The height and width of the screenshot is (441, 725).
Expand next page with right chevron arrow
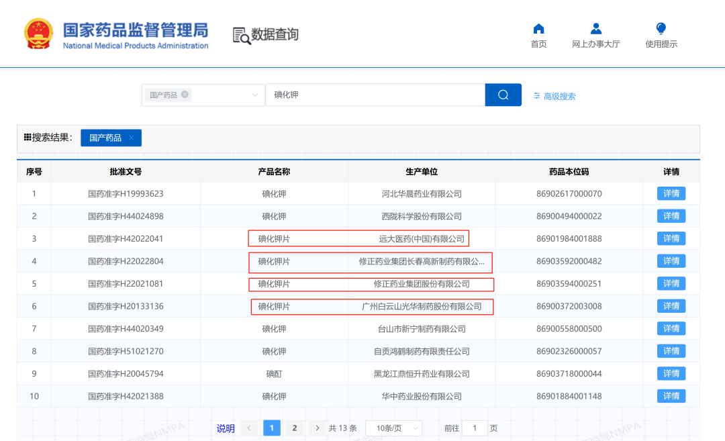click(317, 428)
